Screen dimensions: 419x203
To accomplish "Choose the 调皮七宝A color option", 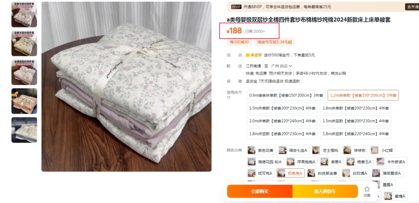I will tap(293, 151).
